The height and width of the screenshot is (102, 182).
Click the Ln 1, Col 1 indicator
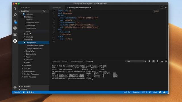127,92
